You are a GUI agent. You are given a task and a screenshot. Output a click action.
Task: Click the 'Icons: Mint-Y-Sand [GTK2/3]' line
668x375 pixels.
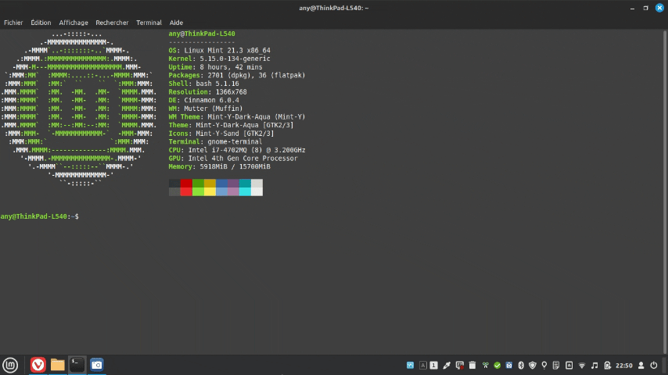click(x=221, y=134)
